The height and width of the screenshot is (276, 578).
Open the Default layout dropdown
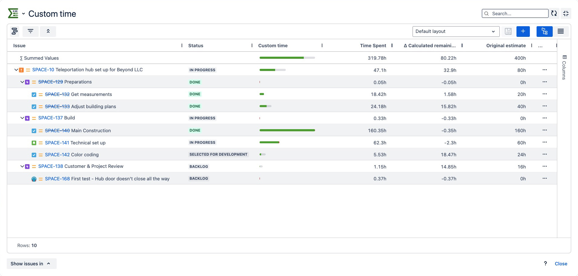coord(456,31)
